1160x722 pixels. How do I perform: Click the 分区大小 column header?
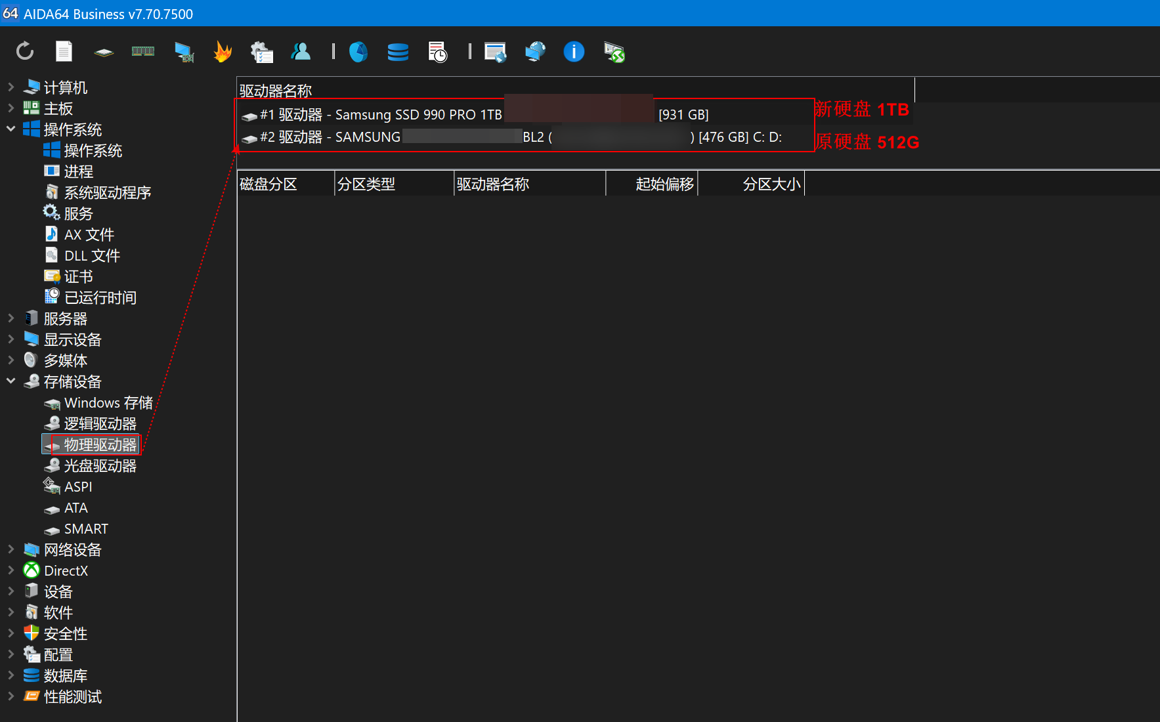[x=752, y=184]
